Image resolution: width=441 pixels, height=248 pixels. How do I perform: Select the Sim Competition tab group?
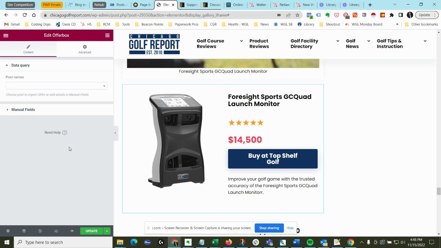point(20,5)
